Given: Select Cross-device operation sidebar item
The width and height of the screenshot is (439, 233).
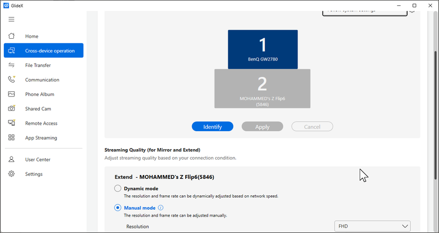Looking at the screenshot, I should [44, 50].
